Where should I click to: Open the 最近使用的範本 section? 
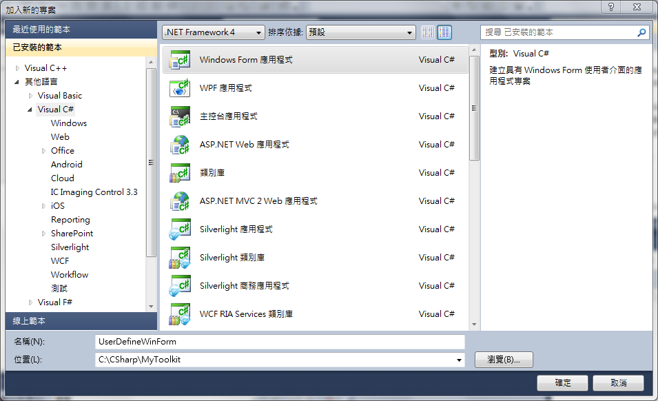[81, 30]
